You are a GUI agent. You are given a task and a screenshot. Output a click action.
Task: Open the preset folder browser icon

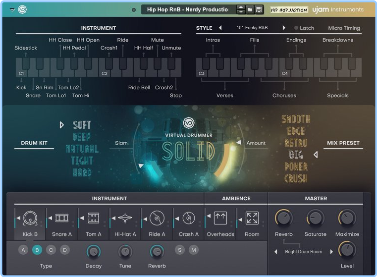pyautogui.click(x=250, y=9)
